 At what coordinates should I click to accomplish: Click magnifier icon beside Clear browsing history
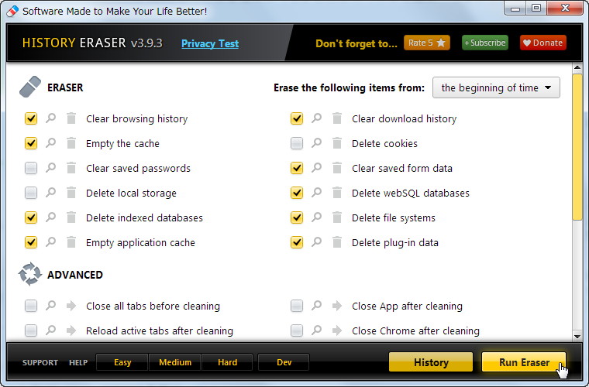pyautogui.click(x=50, y=118)
